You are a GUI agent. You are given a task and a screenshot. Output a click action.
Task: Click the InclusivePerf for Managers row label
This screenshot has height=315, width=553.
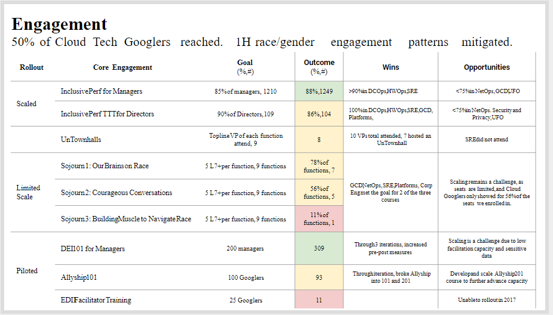pyautogui.click(x=101, y=91)
